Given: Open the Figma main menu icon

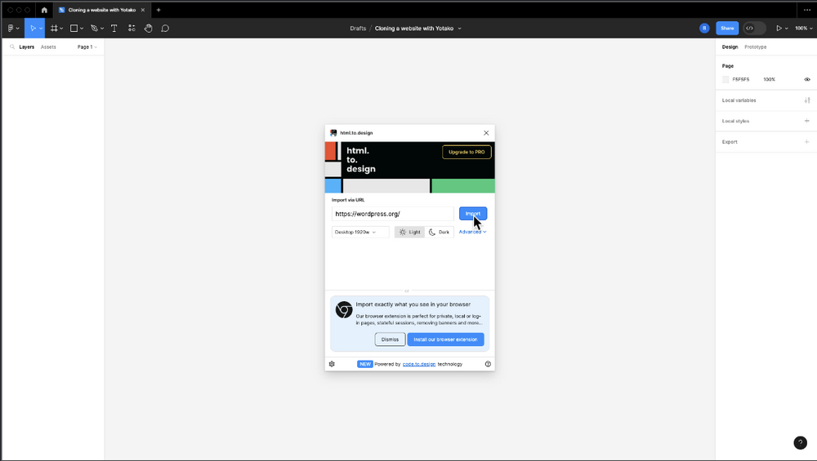Looking at the screenshot, I should click(11, 28).
